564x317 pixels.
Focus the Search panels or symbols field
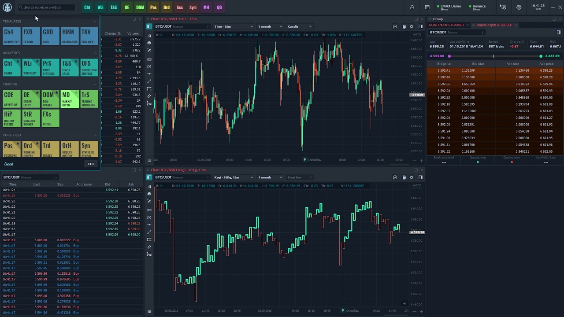pos(47,7)
